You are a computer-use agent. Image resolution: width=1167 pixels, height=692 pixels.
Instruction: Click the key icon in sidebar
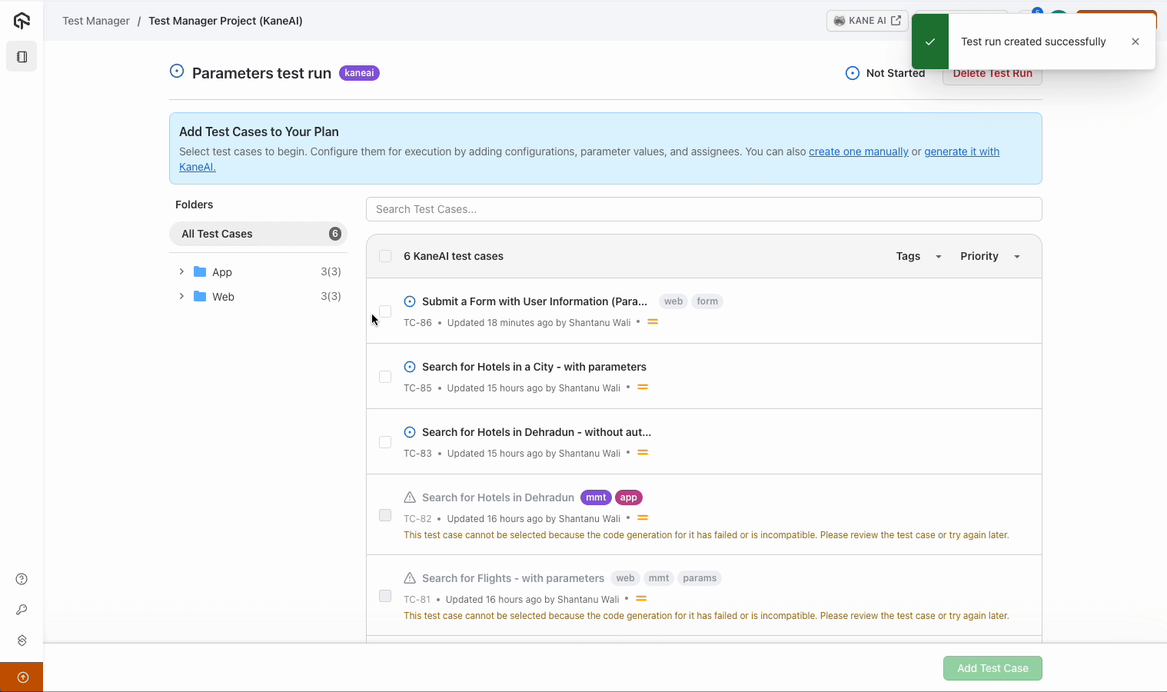pos(22,610)
